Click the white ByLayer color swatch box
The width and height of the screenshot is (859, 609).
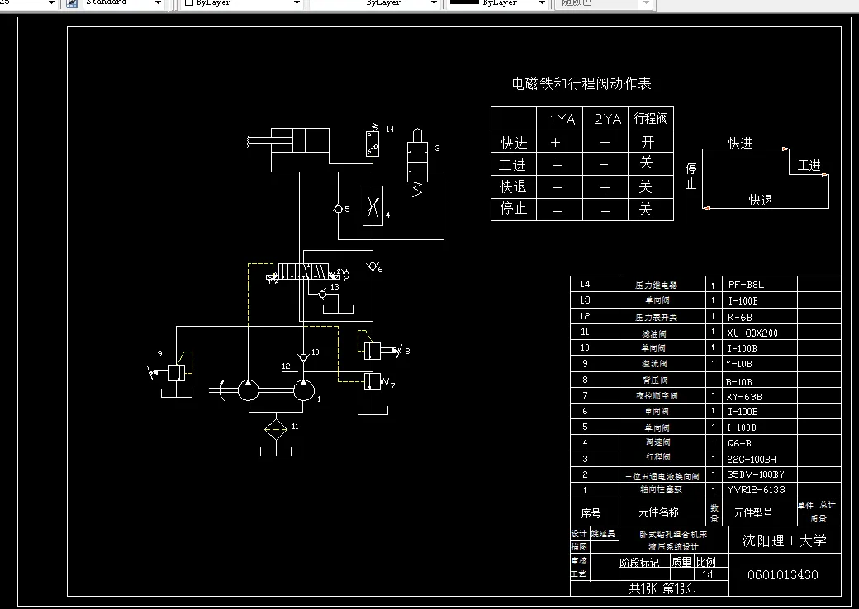pyautogui.click(x=189, y=2)
